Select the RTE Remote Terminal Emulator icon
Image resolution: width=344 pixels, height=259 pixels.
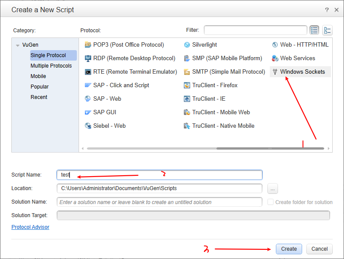(88, 72)
